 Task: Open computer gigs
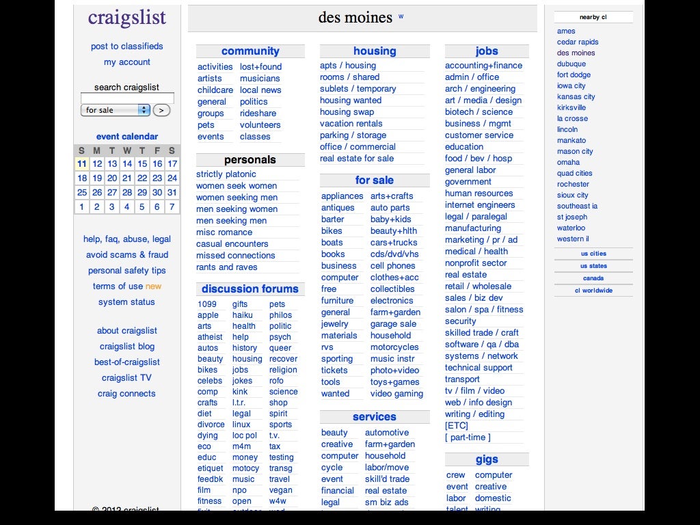pyautogui.click(x=494, y=475)
